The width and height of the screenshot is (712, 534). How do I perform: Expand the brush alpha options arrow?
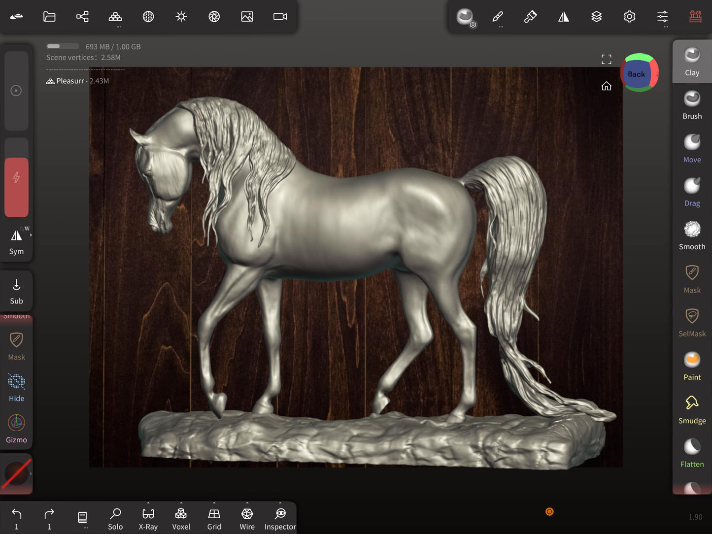tap(31, 474)
